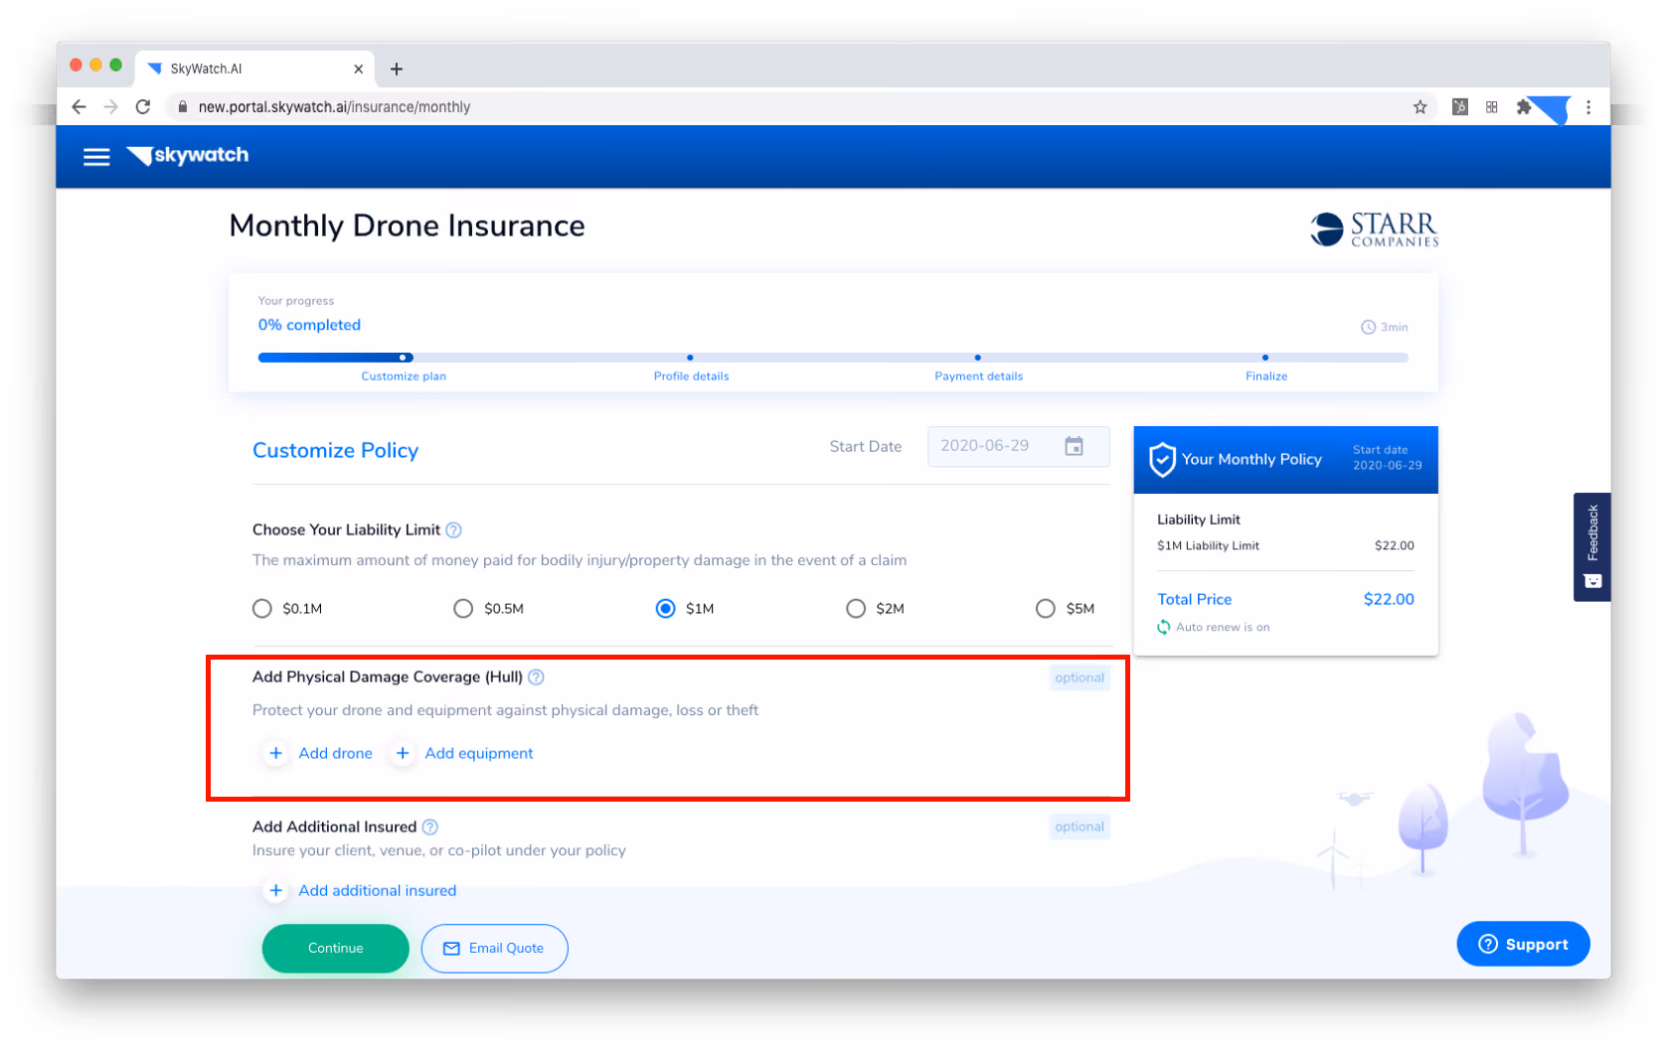This screenshot has width=1666, height=1051.
Task: Go forward in browser history
Action: [x=111, y=107]
